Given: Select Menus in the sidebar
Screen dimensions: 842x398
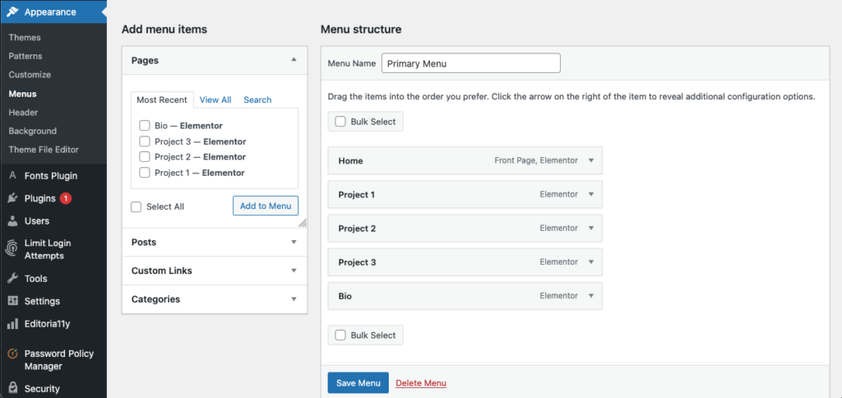Looking at the screenshot, I should 22,94.
